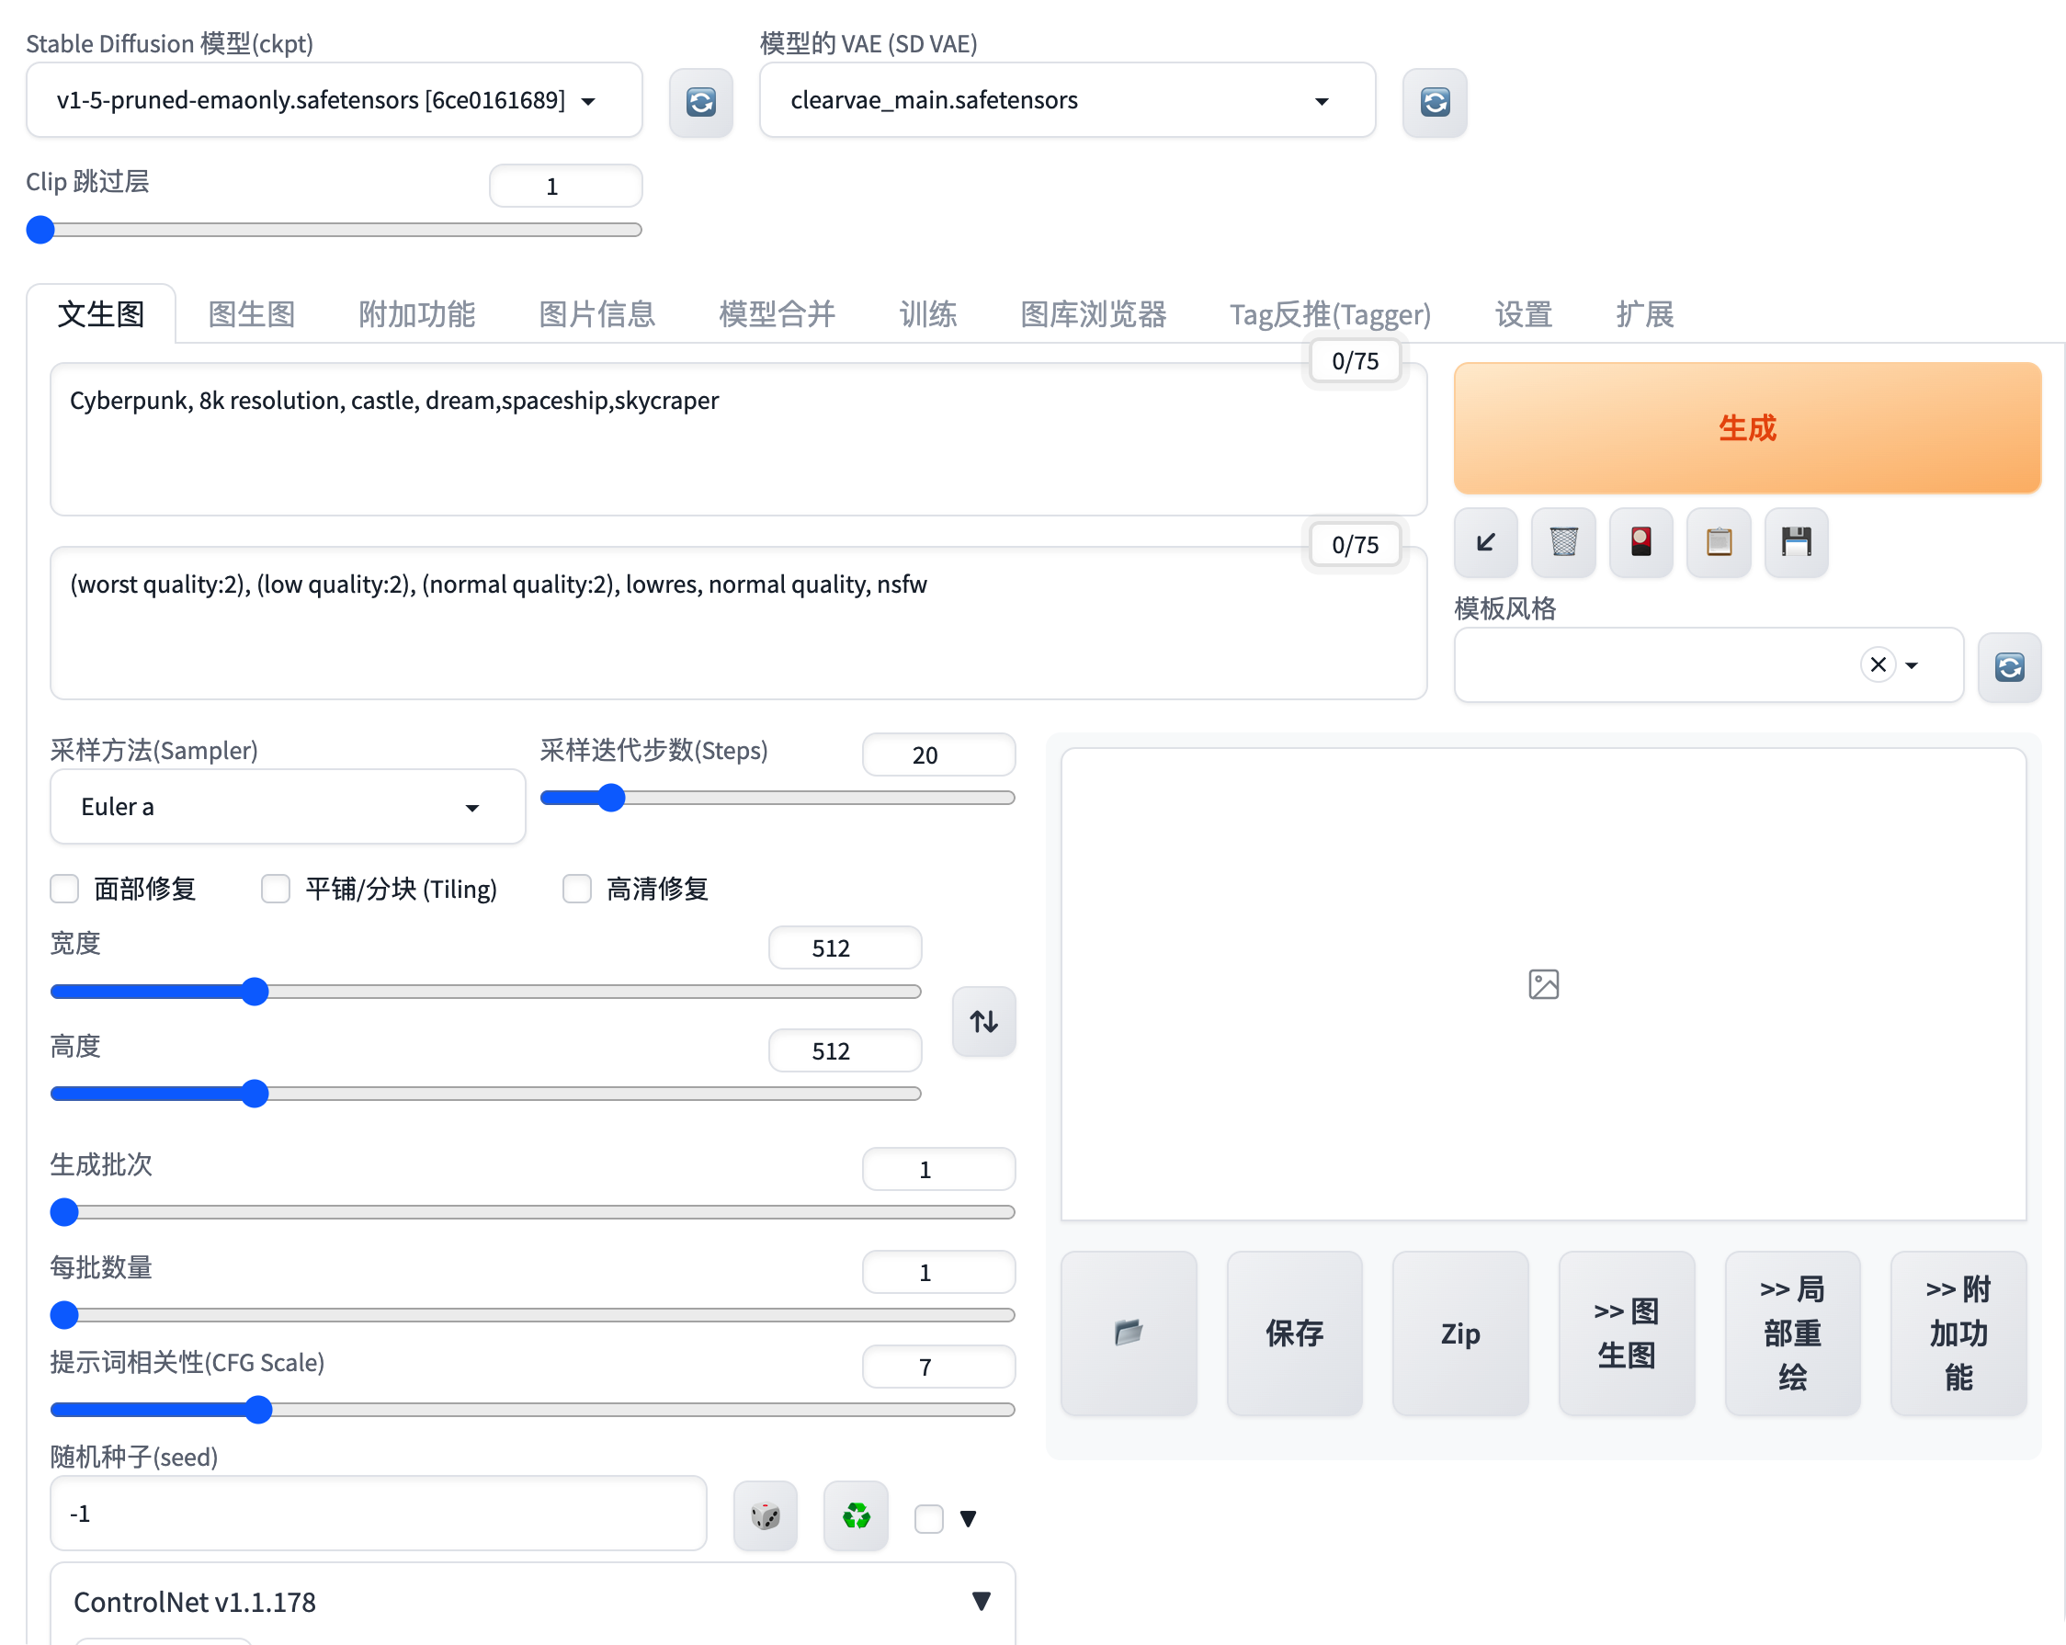Enable 高清修复 hires fix
Image resolution: width=2066 pixels, height=1645 pixels.
pos(577,888)
